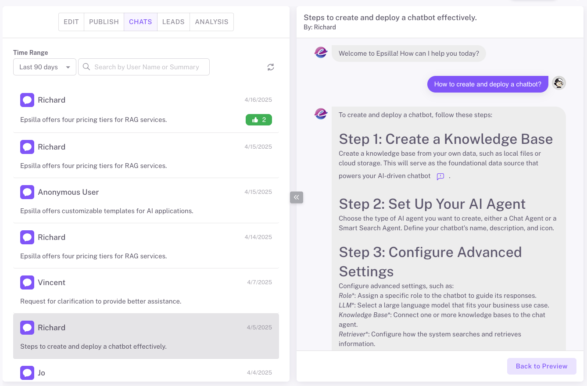Open the PUBLISH tab
Image resolution: width=587 pixels, height=386 pixels.
[104, 22]
